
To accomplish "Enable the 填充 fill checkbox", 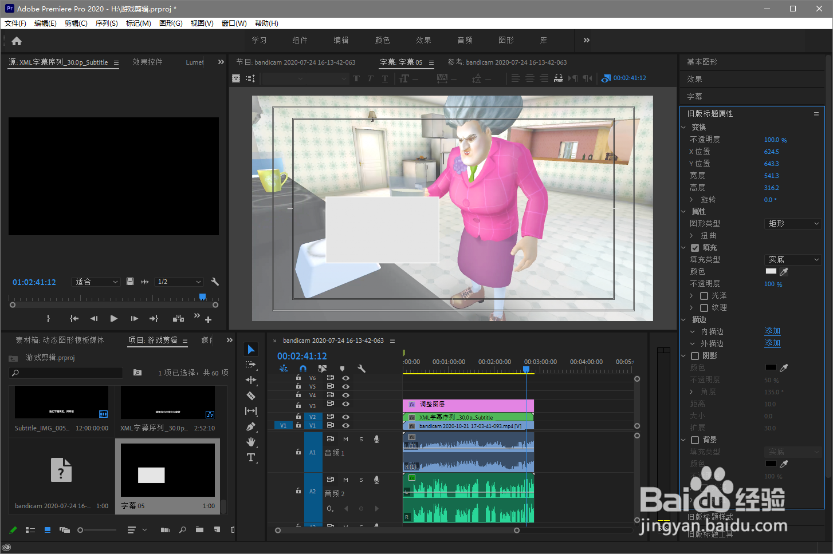I will coord(695,248).
